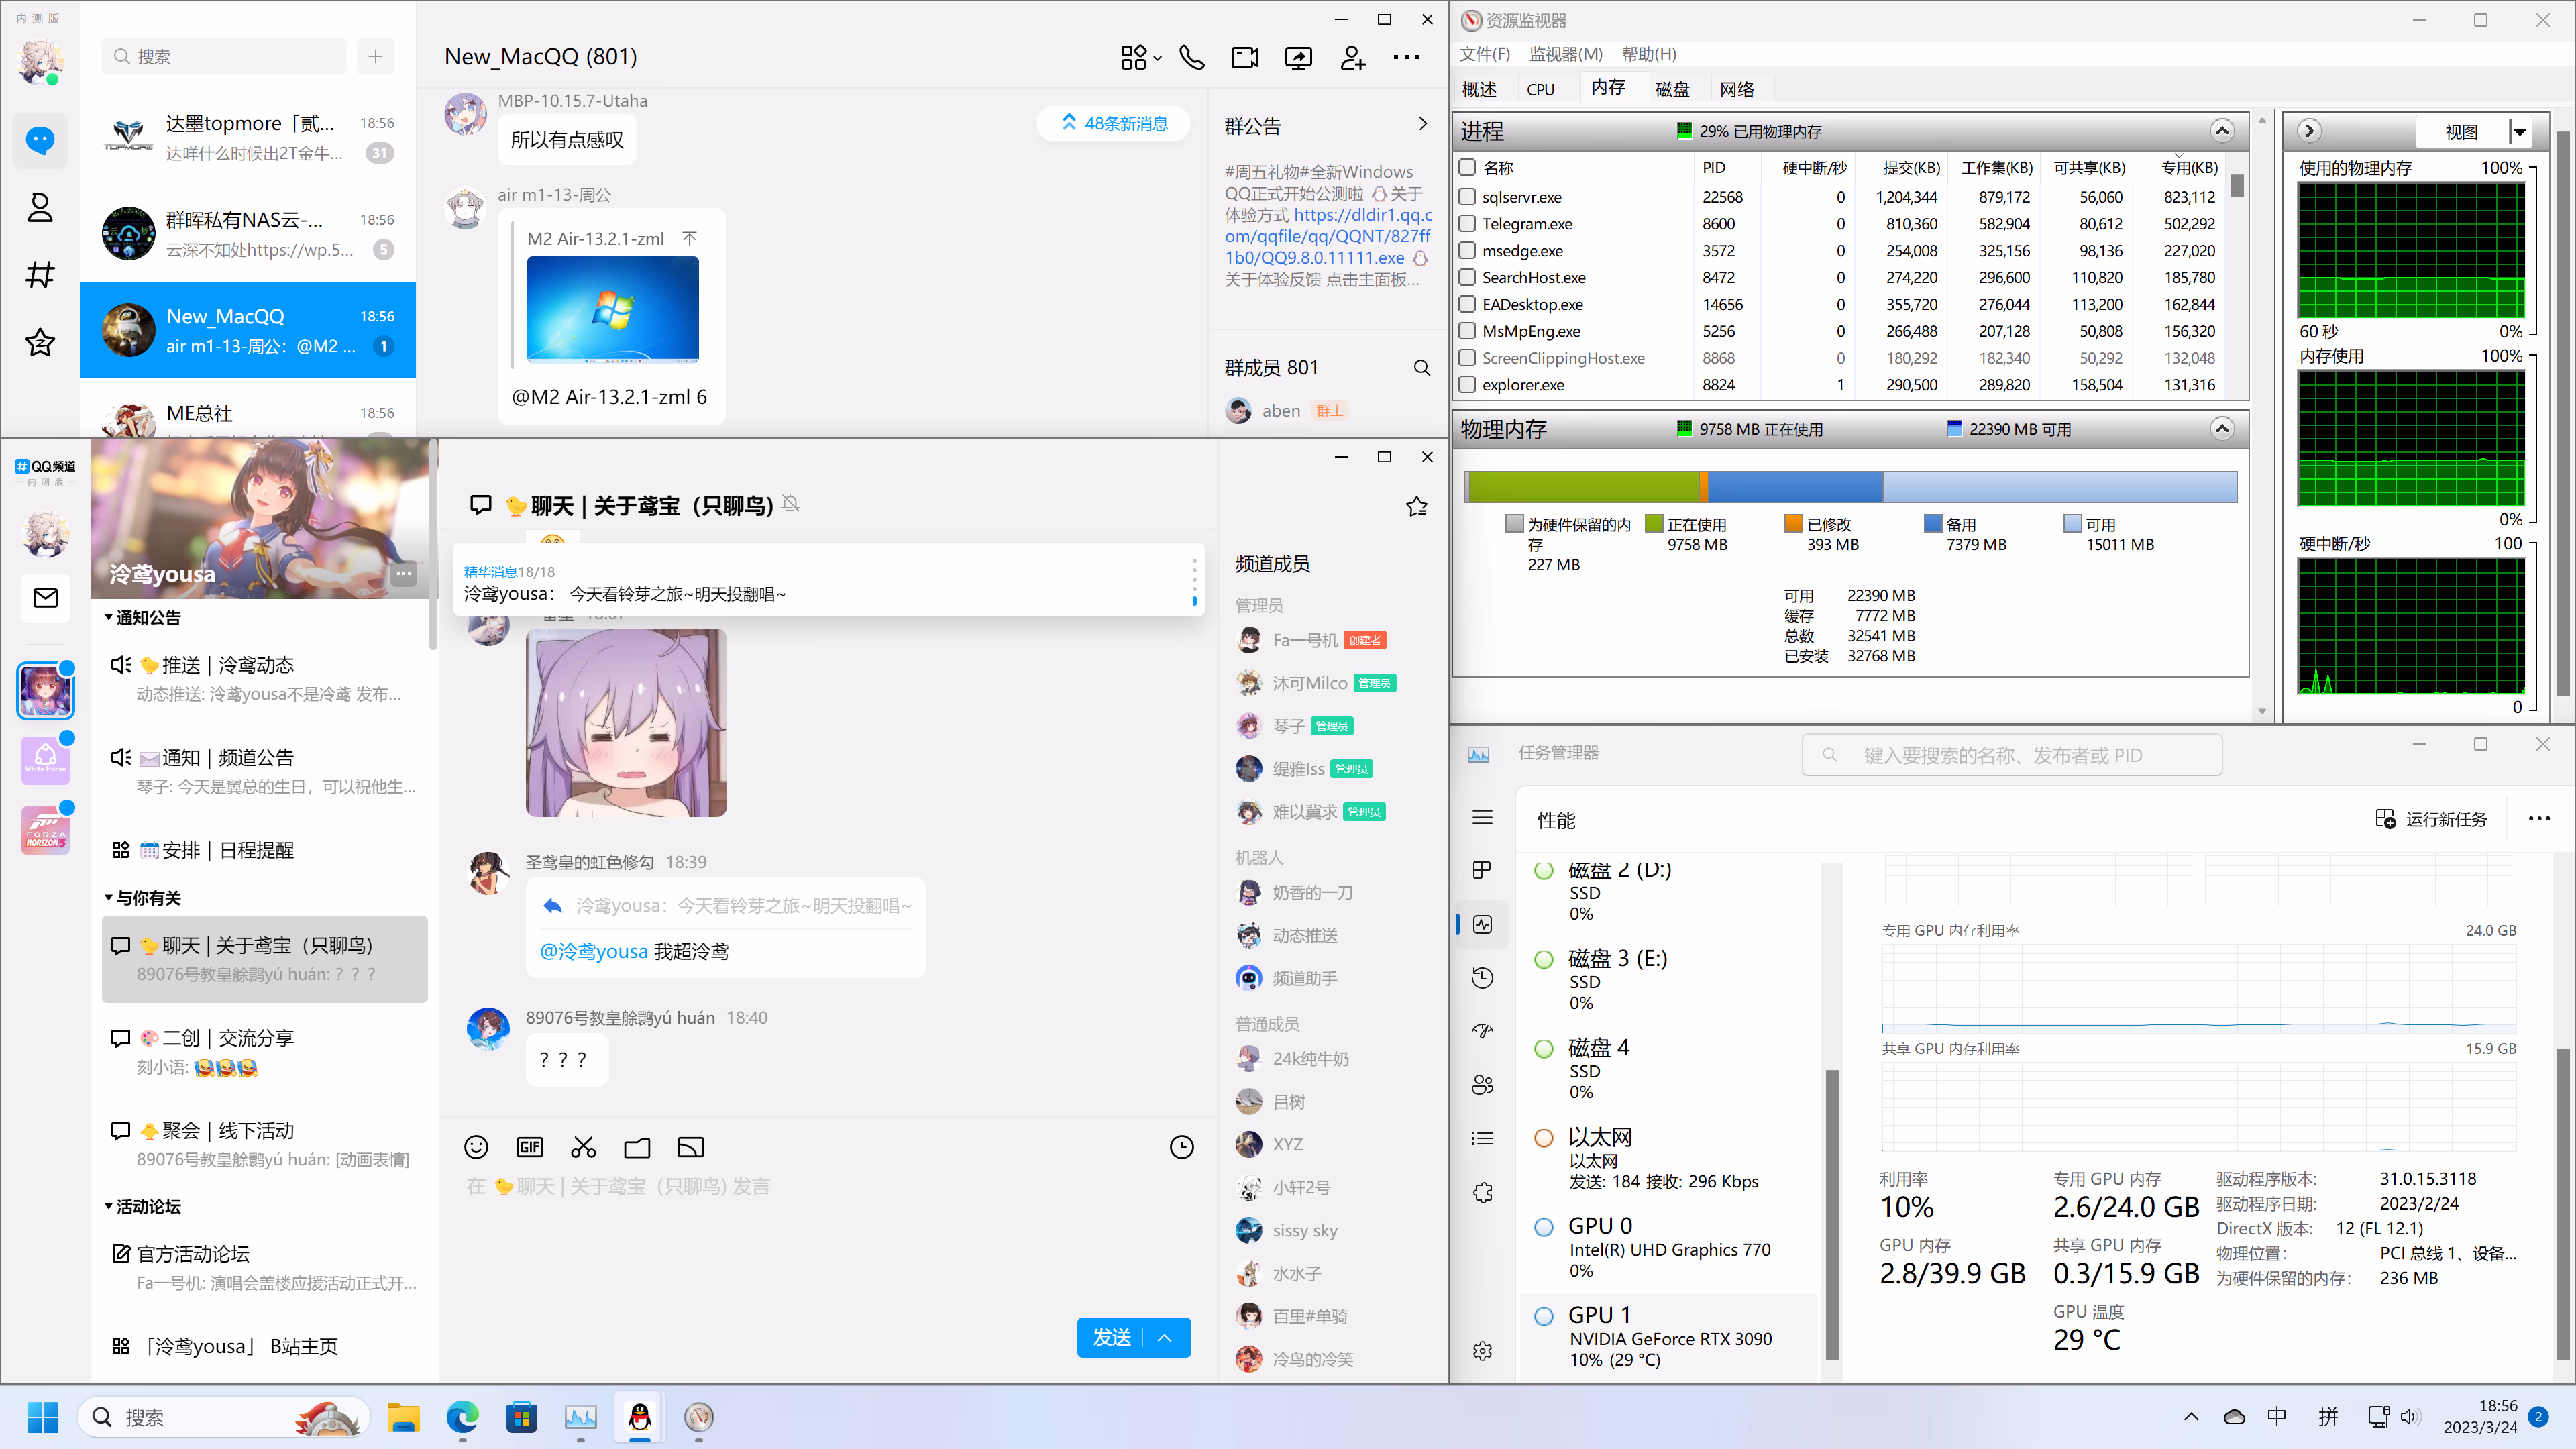Open the emoji picker in channel chat
This screenshot has width=2576, height=1449.
coord(477,1147)
